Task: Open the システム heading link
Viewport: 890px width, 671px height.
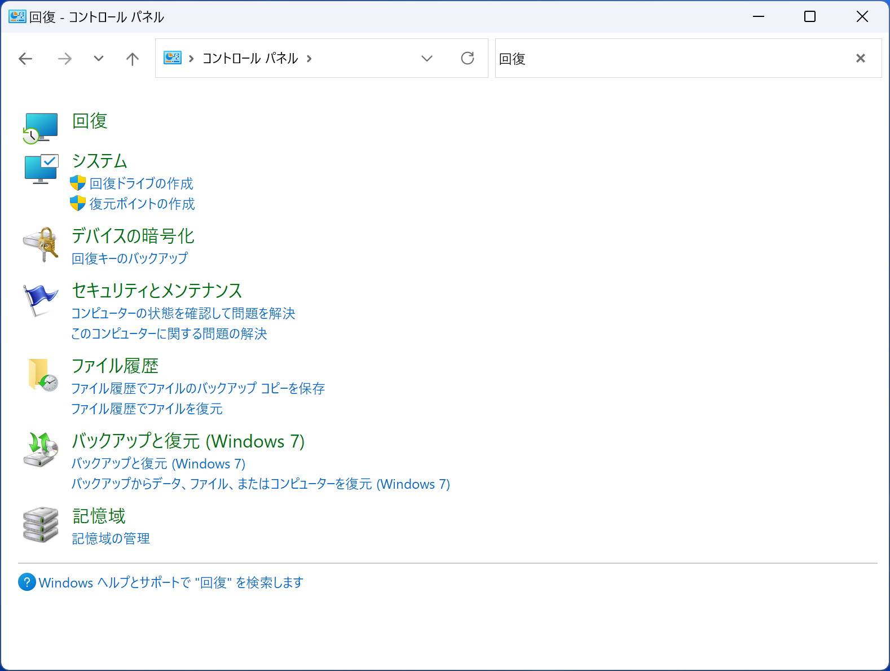Action: (x=100, y=161)
